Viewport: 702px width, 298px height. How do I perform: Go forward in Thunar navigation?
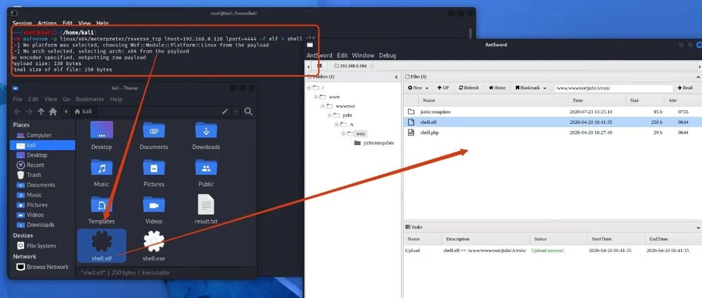[x=29, y=111]
